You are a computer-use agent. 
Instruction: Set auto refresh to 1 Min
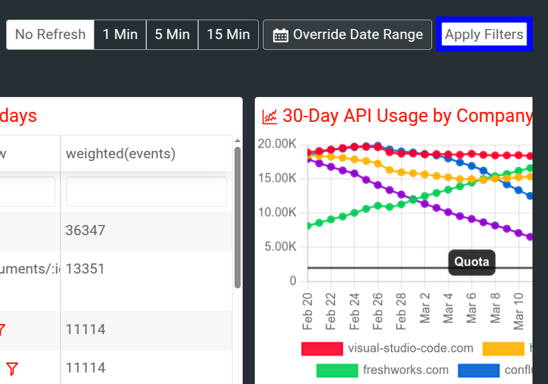point(120,34)
